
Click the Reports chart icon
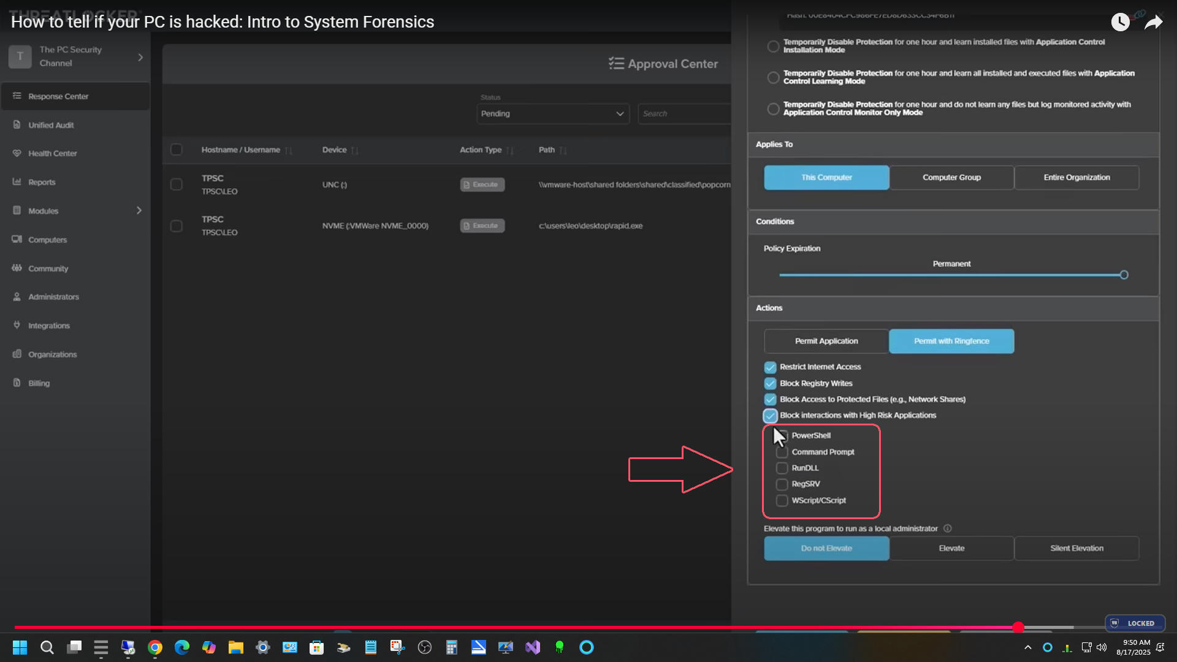point(17,182)
